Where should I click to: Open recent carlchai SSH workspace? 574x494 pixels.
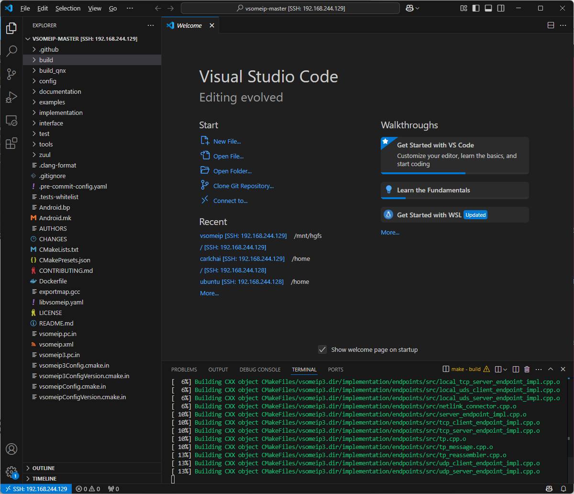click(x=242, y=258)
